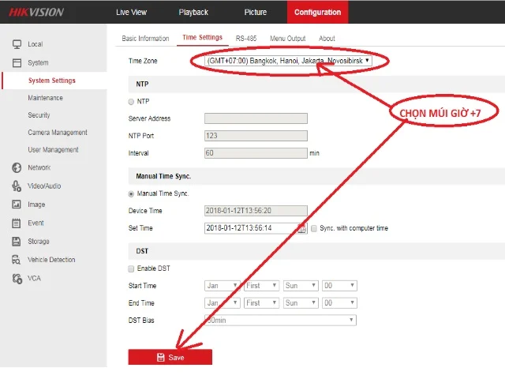Open Basic Information tab

tap(145, 39)
